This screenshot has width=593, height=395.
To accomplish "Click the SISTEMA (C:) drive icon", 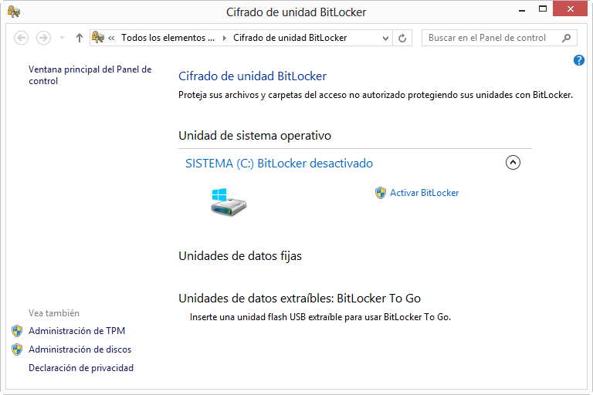I will click(228, 200).
